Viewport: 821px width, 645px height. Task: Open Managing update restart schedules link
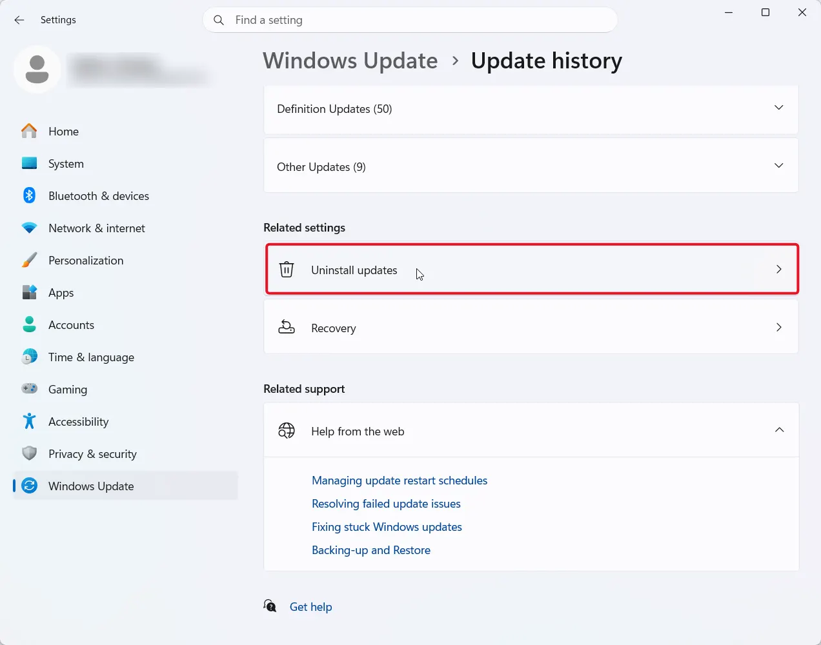[400, 481]
